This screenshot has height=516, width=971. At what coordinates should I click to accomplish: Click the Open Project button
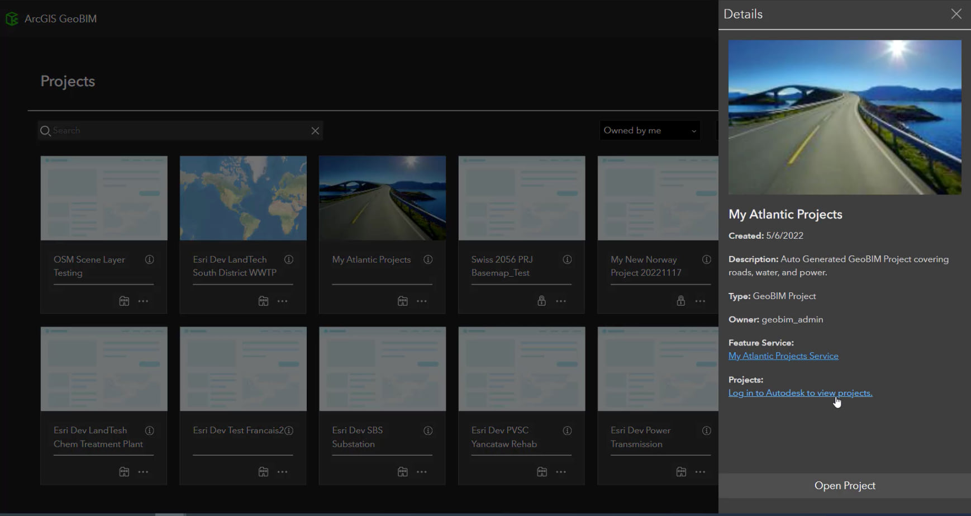[x=845, y=486]
